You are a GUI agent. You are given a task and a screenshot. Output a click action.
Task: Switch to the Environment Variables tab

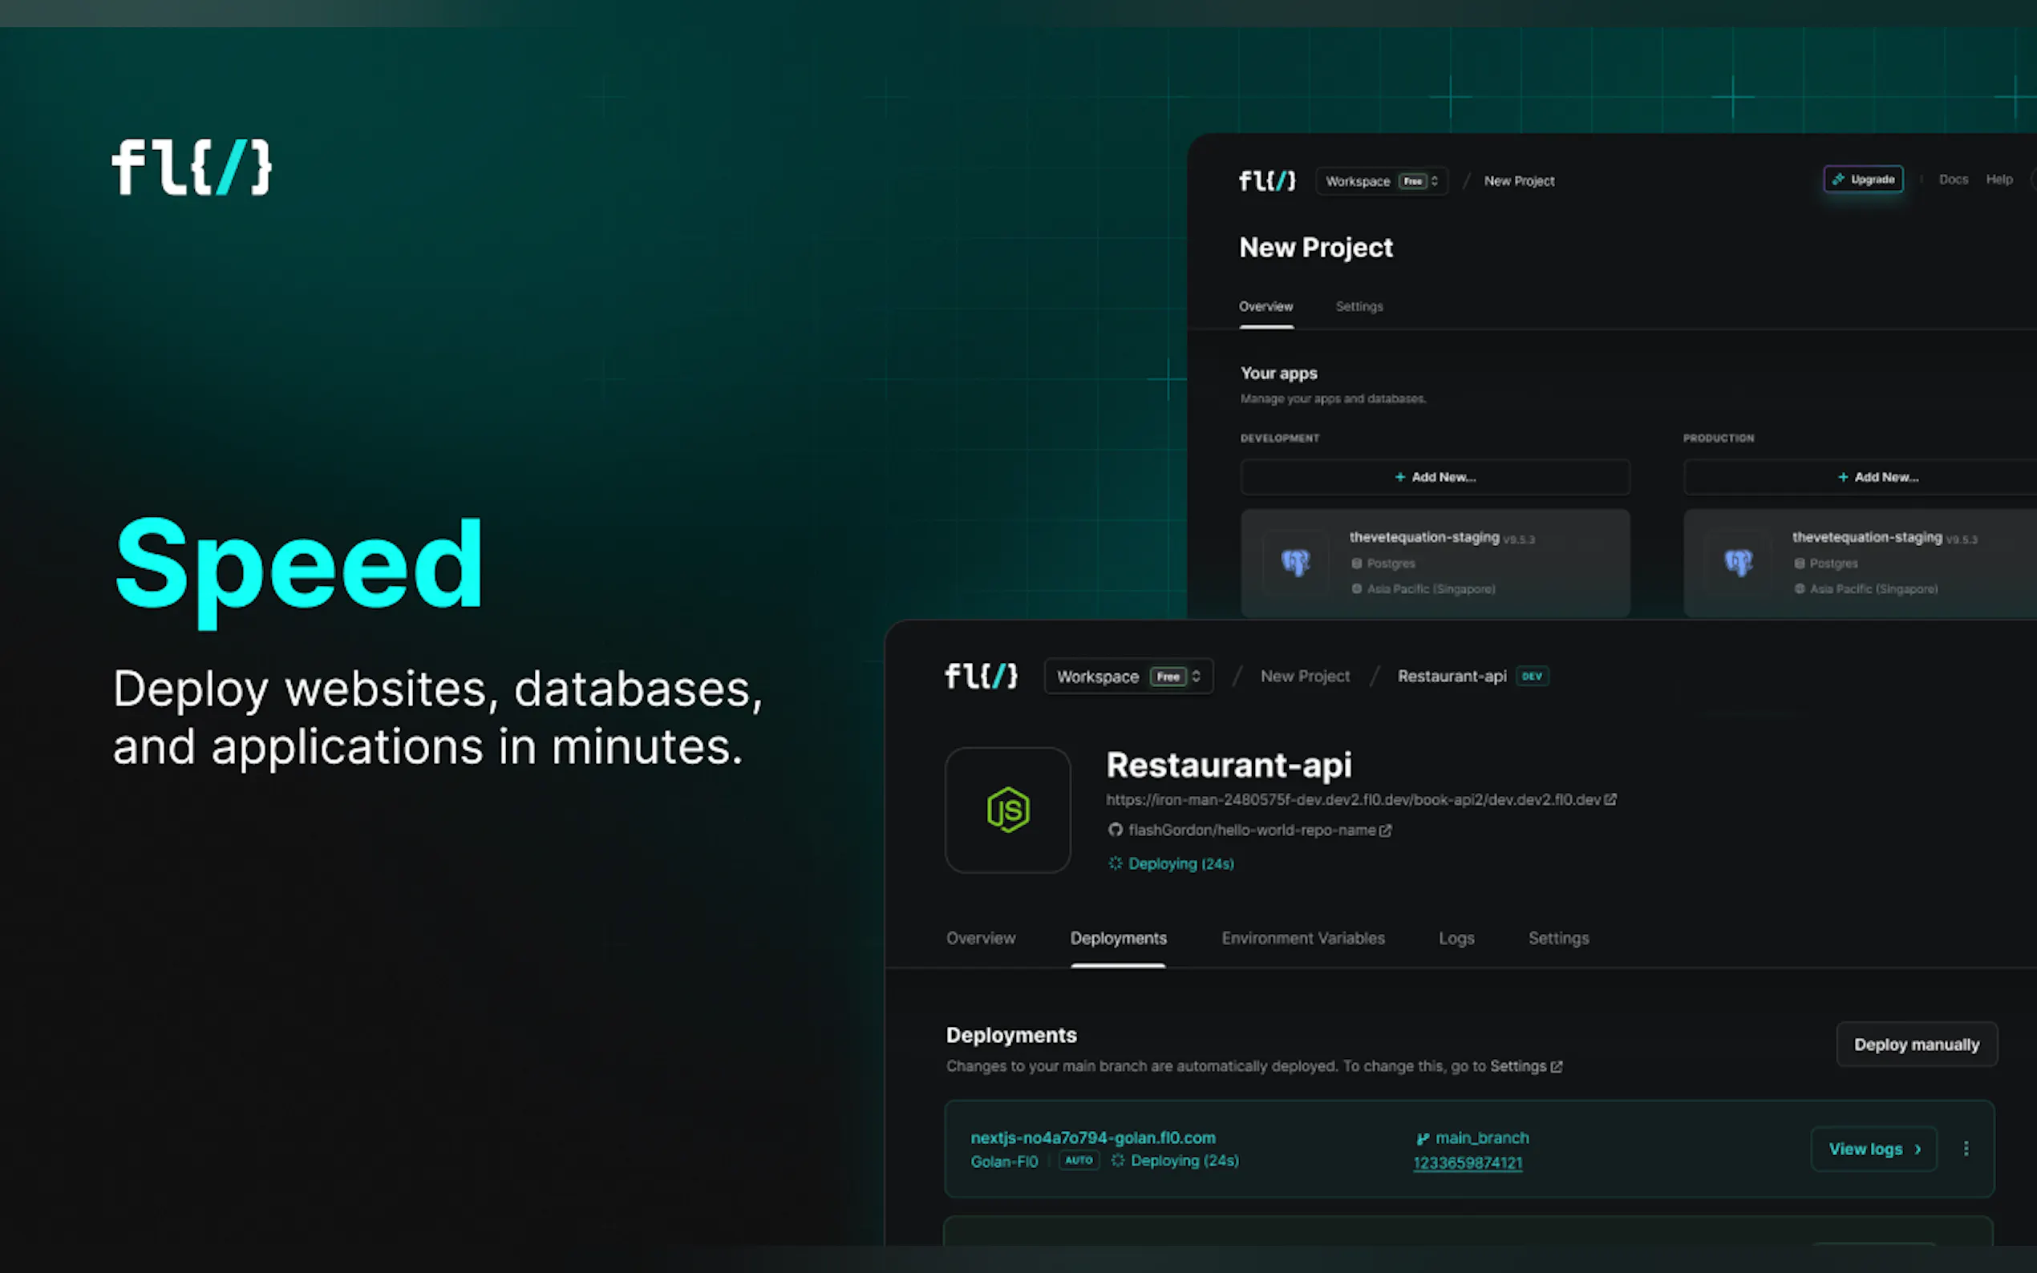pos(1302,938)
